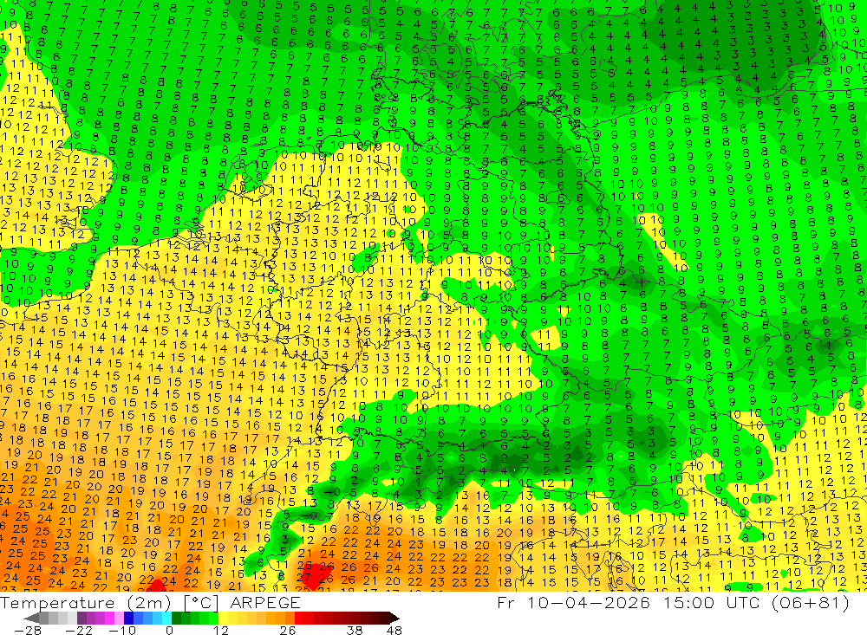
Task: Click the forecast date 'Fr 10-04-2026'
Action: (573, 602)
